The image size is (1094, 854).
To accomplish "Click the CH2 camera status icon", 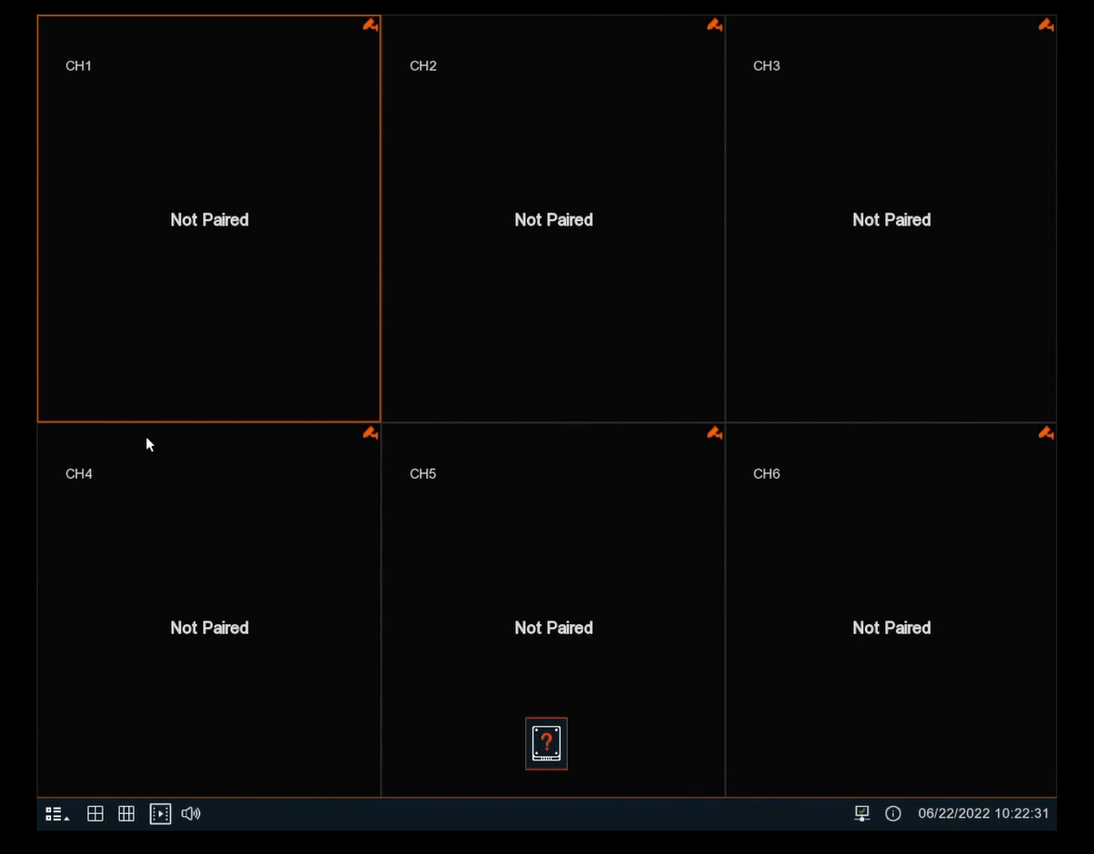I will click(714, 25).
